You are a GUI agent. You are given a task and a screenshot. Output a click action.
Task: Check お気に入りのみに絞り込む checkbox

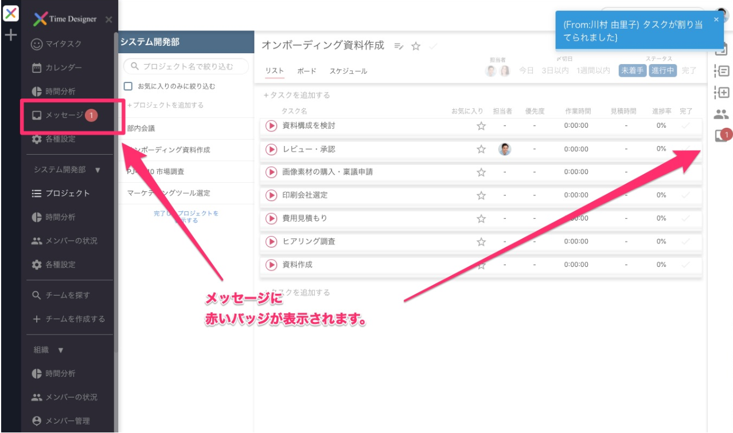pyautogui.click(x=128, y=86)
